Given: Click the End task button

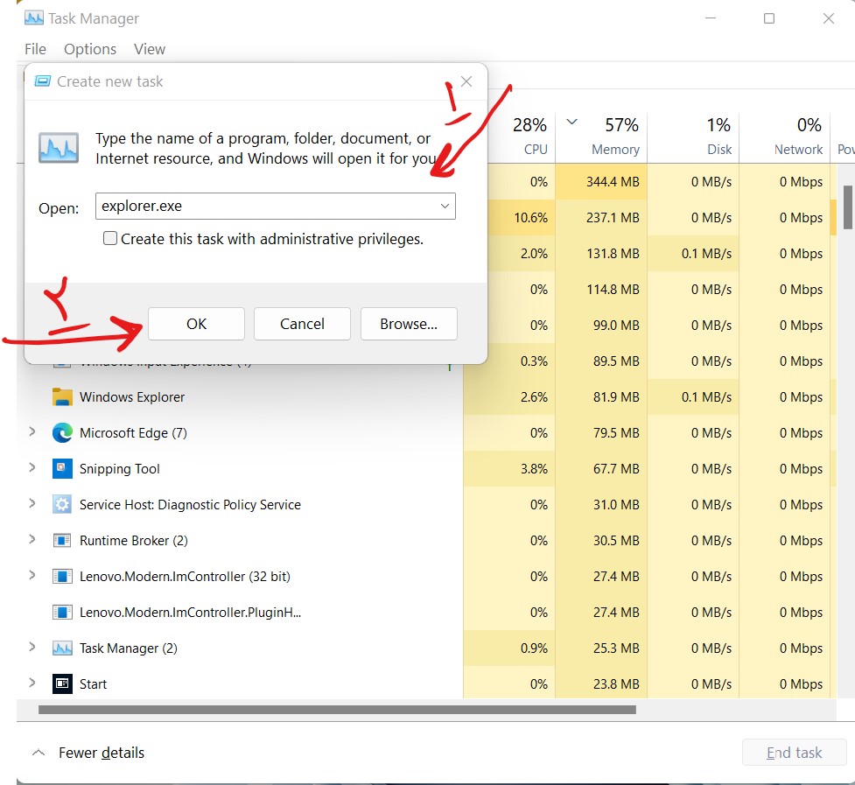Looking at the screenshot, I should coord(794,753).
